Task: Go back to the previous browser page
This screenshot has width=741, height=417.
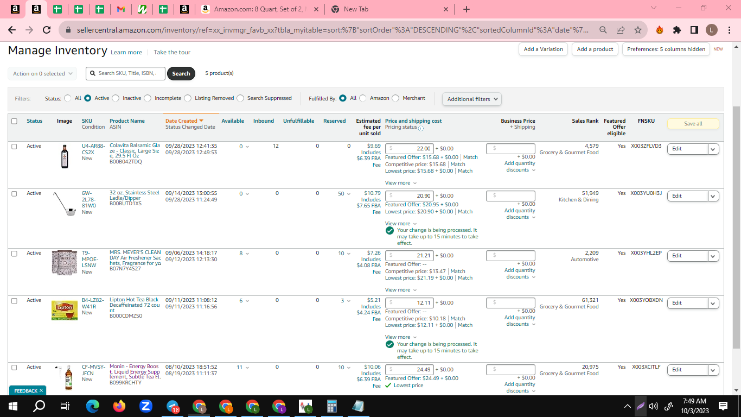Action: pyautogui.click(x=12, y=30)
